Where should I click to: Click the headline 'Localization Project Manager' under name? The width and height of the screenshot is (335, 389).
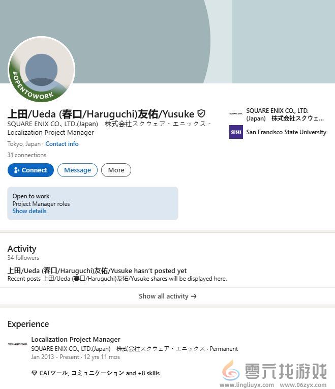coord(51,133)
